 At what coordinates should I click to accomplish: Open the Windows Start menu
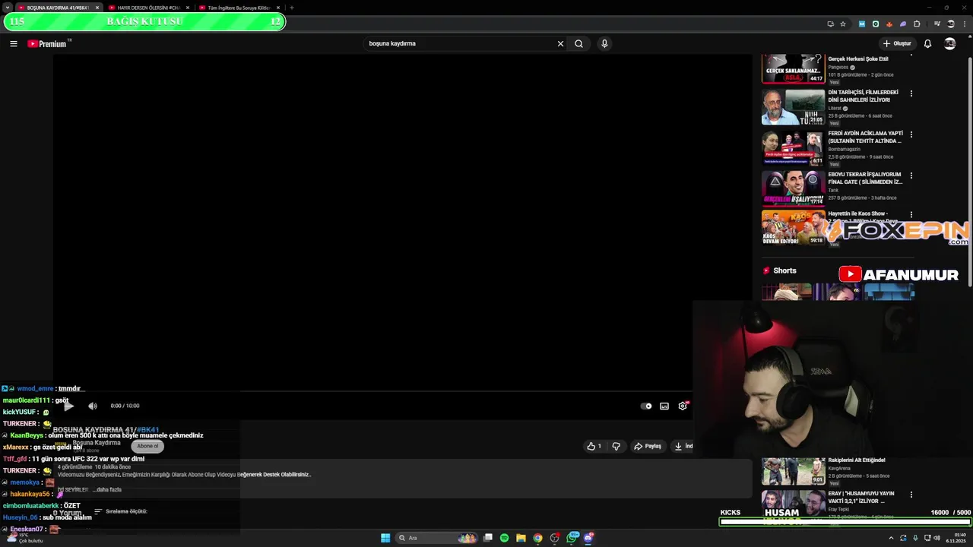point(385,538)
